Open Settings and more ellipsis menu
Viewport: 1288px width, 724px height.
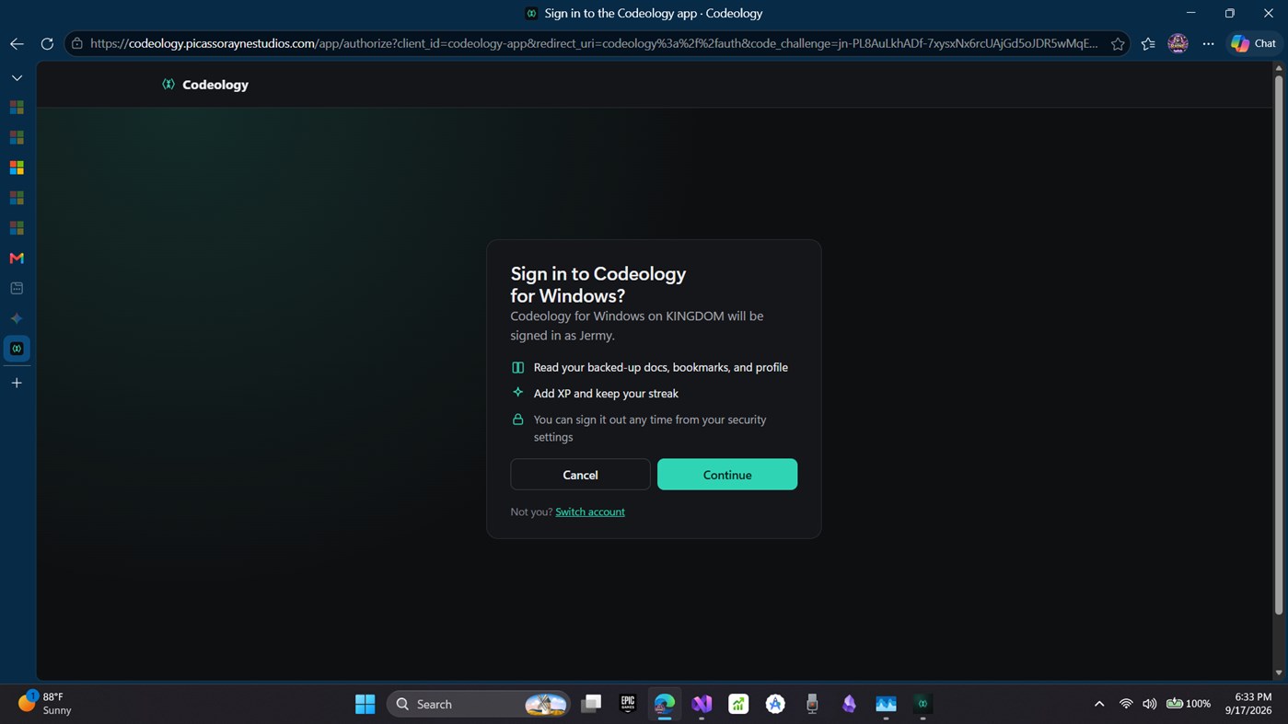1208,43
